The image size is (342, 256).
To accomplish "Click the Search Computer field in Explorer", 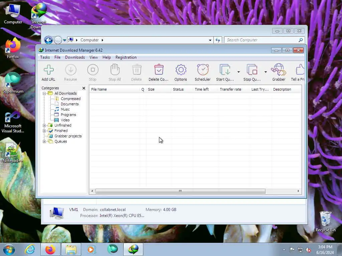I will point(262,40).
